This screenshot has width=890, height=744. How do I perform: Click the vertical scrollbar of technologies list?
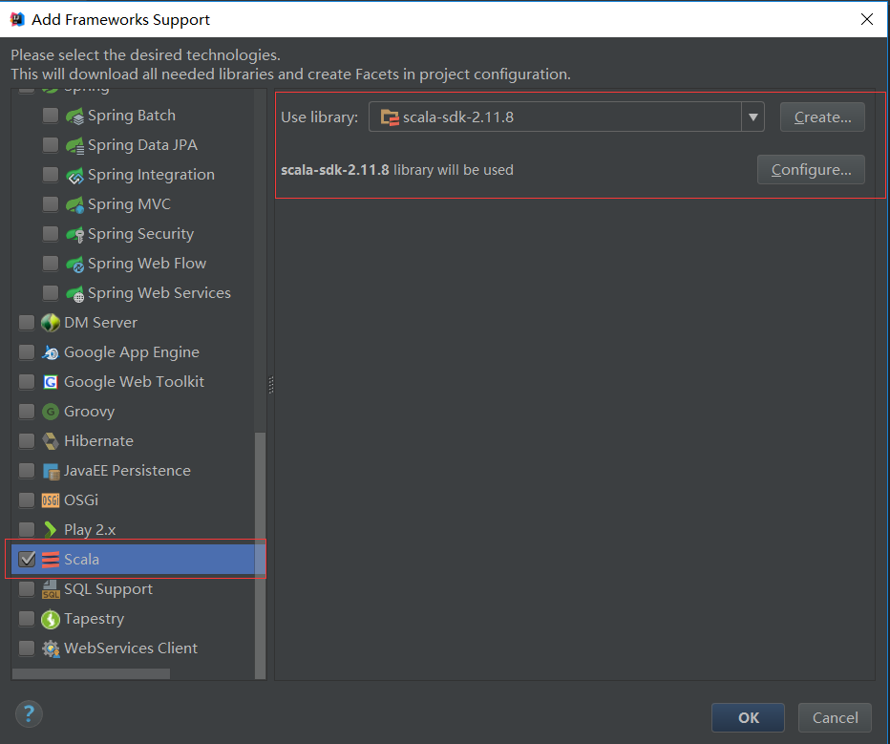pyautogui.click(x=261, y=555)
